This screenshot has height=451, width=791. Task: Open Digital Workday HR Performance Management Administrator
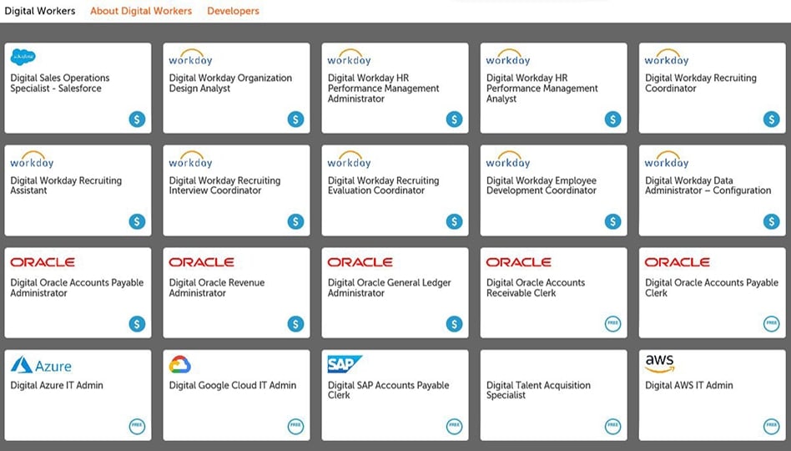[383, 89]
